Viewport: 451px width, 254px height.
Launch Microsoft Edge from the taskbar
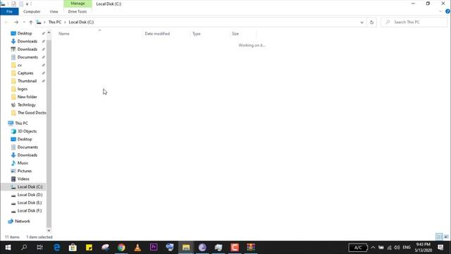point(57,248)
